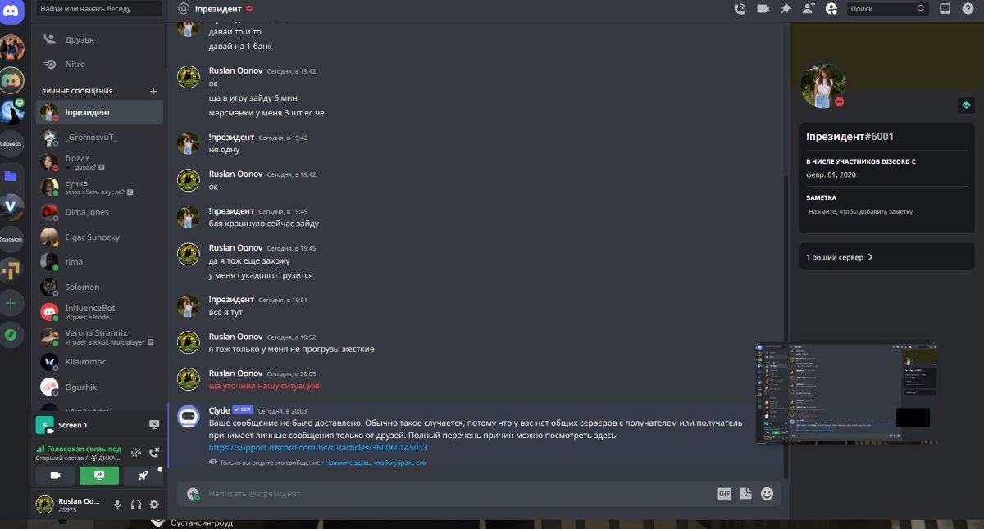Dismiss Clyde message via Нажмите здесь link
Image resolution: width=984 pixels, height=529 pixels.
pos(376,463)
